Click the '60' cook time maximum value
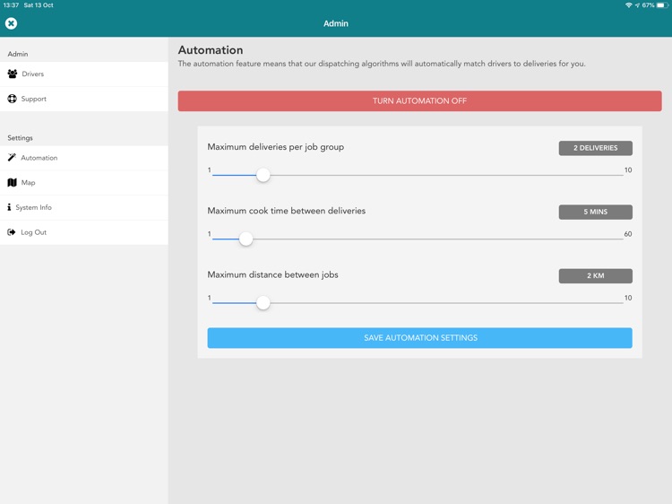This screenshot has height=504, width=672. [x=628, y=234]
